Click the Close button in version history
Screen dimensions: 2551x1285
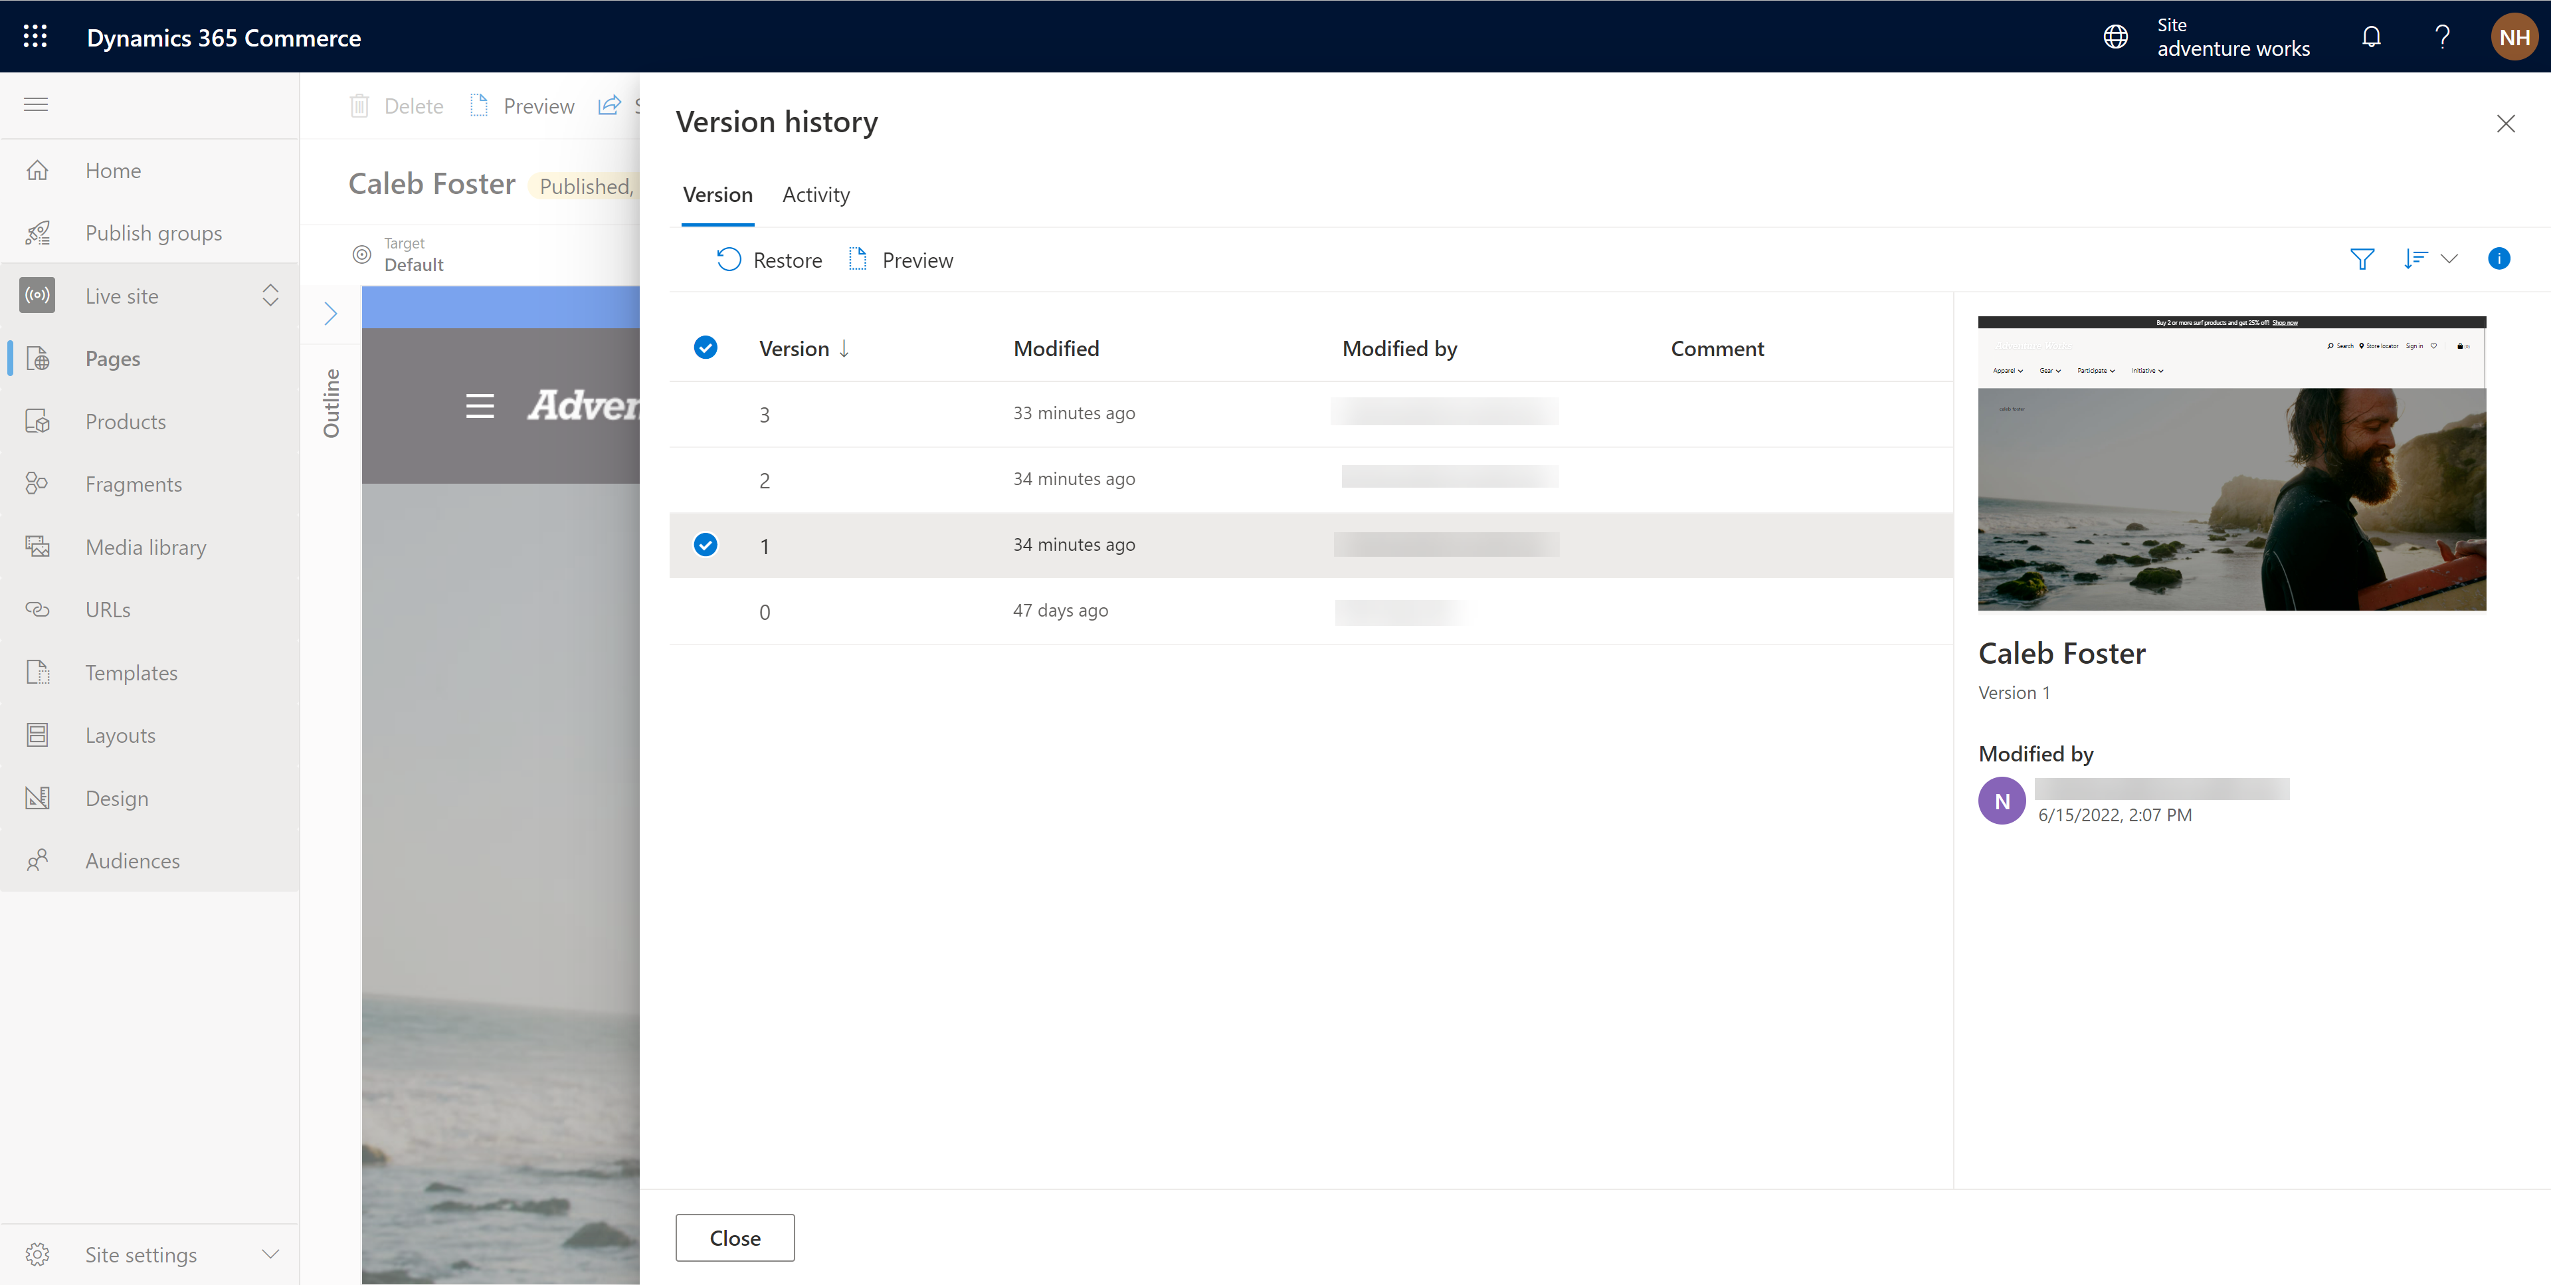click(734, 1237)
